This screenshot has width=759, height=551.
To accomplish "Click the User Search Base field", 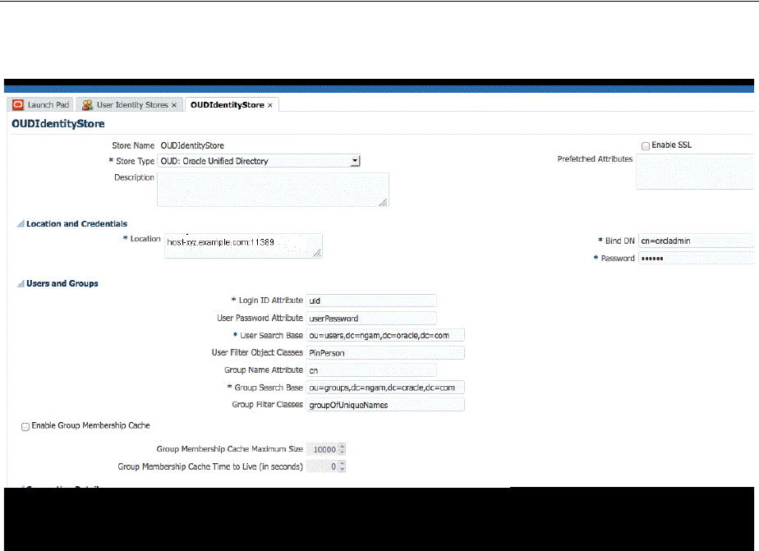I will tap(385, 335).
